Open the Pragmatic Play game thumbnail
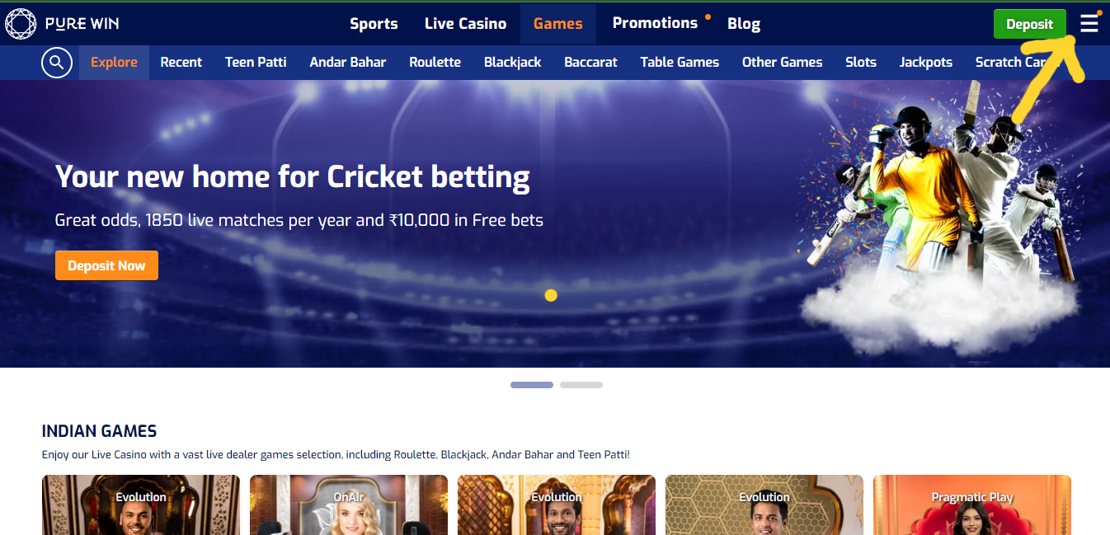Image resolution: width=1110 pixels, height=535 pixels. [972, 504]
